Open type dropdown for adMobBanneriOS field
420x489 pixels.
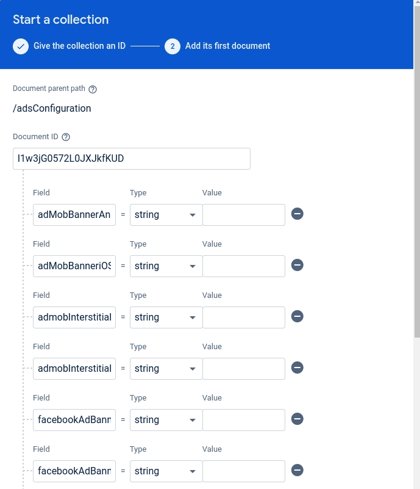[166, 266]
